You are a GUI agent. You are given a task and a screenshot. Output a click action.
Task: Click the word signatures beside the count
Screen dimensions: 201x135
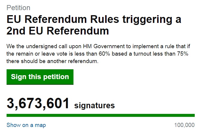point(94,106)
